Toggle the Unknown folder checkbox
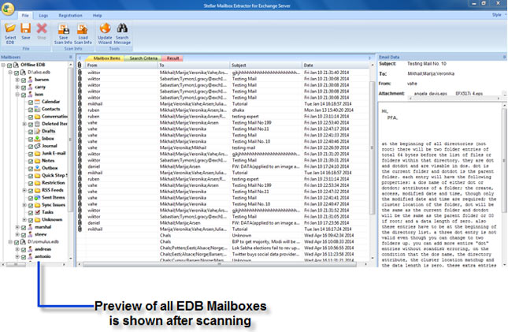Viewport: 508px width, 332px height. tap(31, 220)
